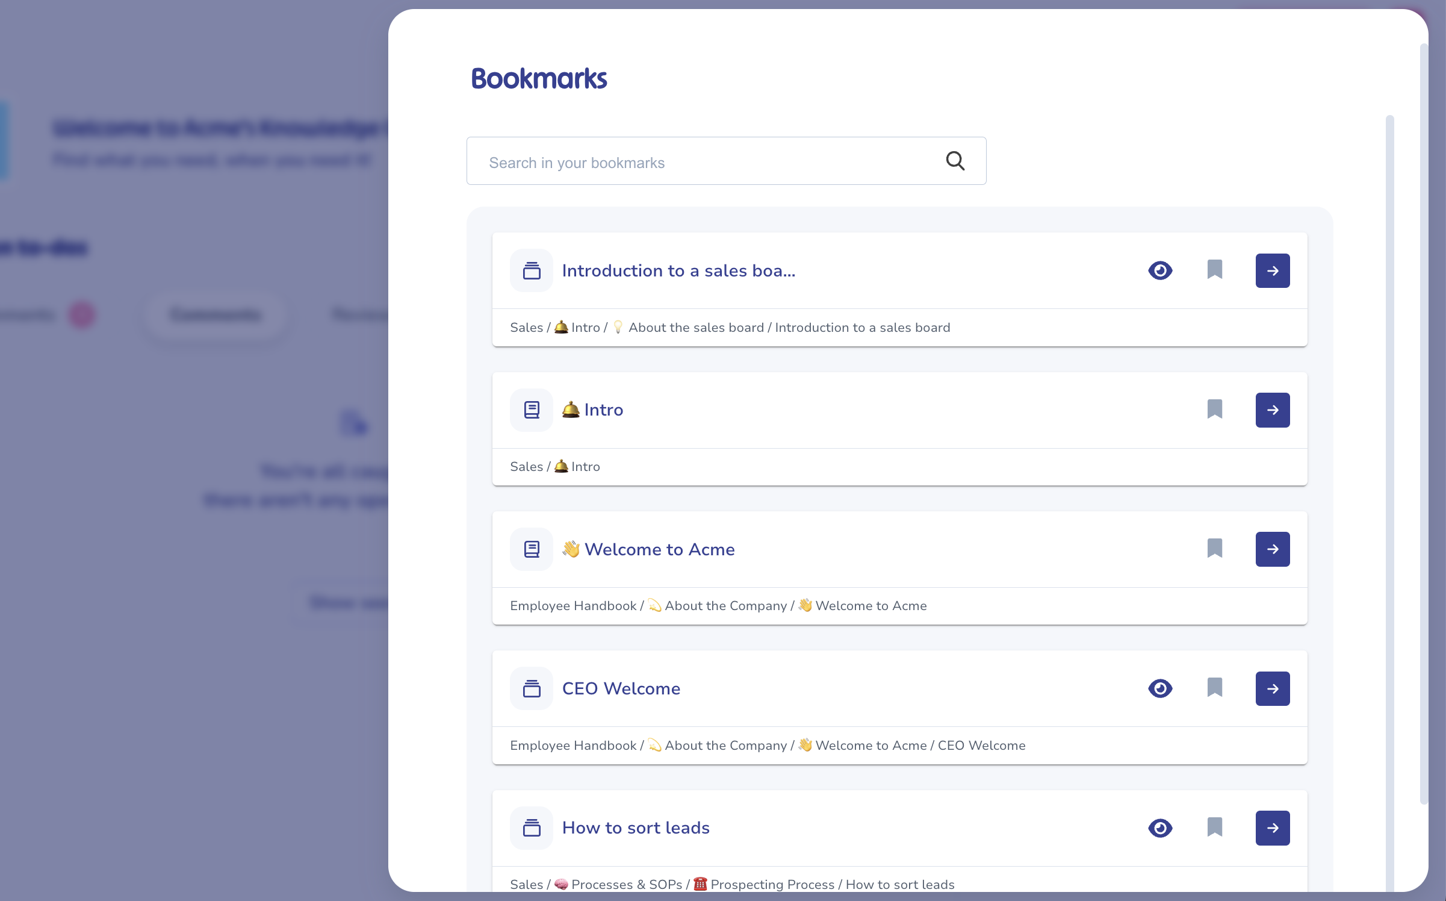The height and width of the screenshot is (901, 1446).
Task: Click the CEO Welcome title link
Action: coord(621,688)
